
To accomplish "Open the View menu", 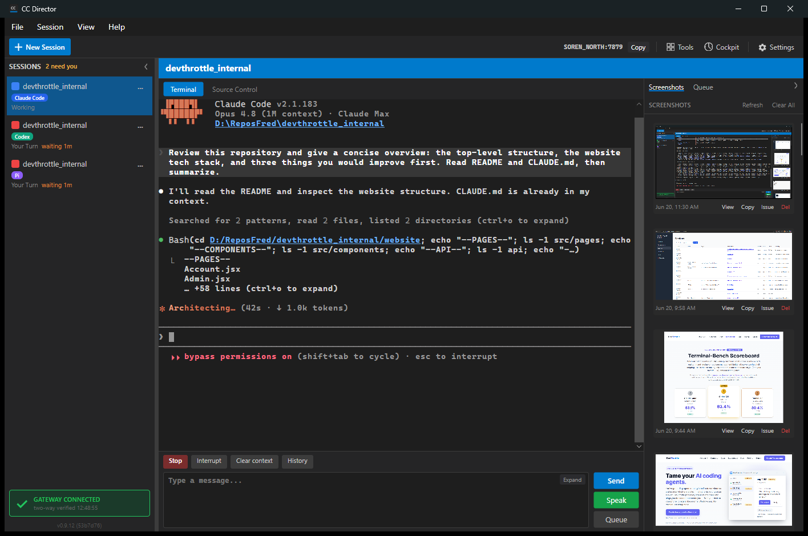I will click(x=86, y=27).
